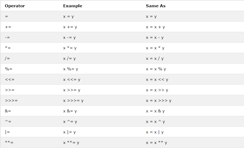Click the Operator column header
This screenshot has width=244, height=148.
pos(15,6)
